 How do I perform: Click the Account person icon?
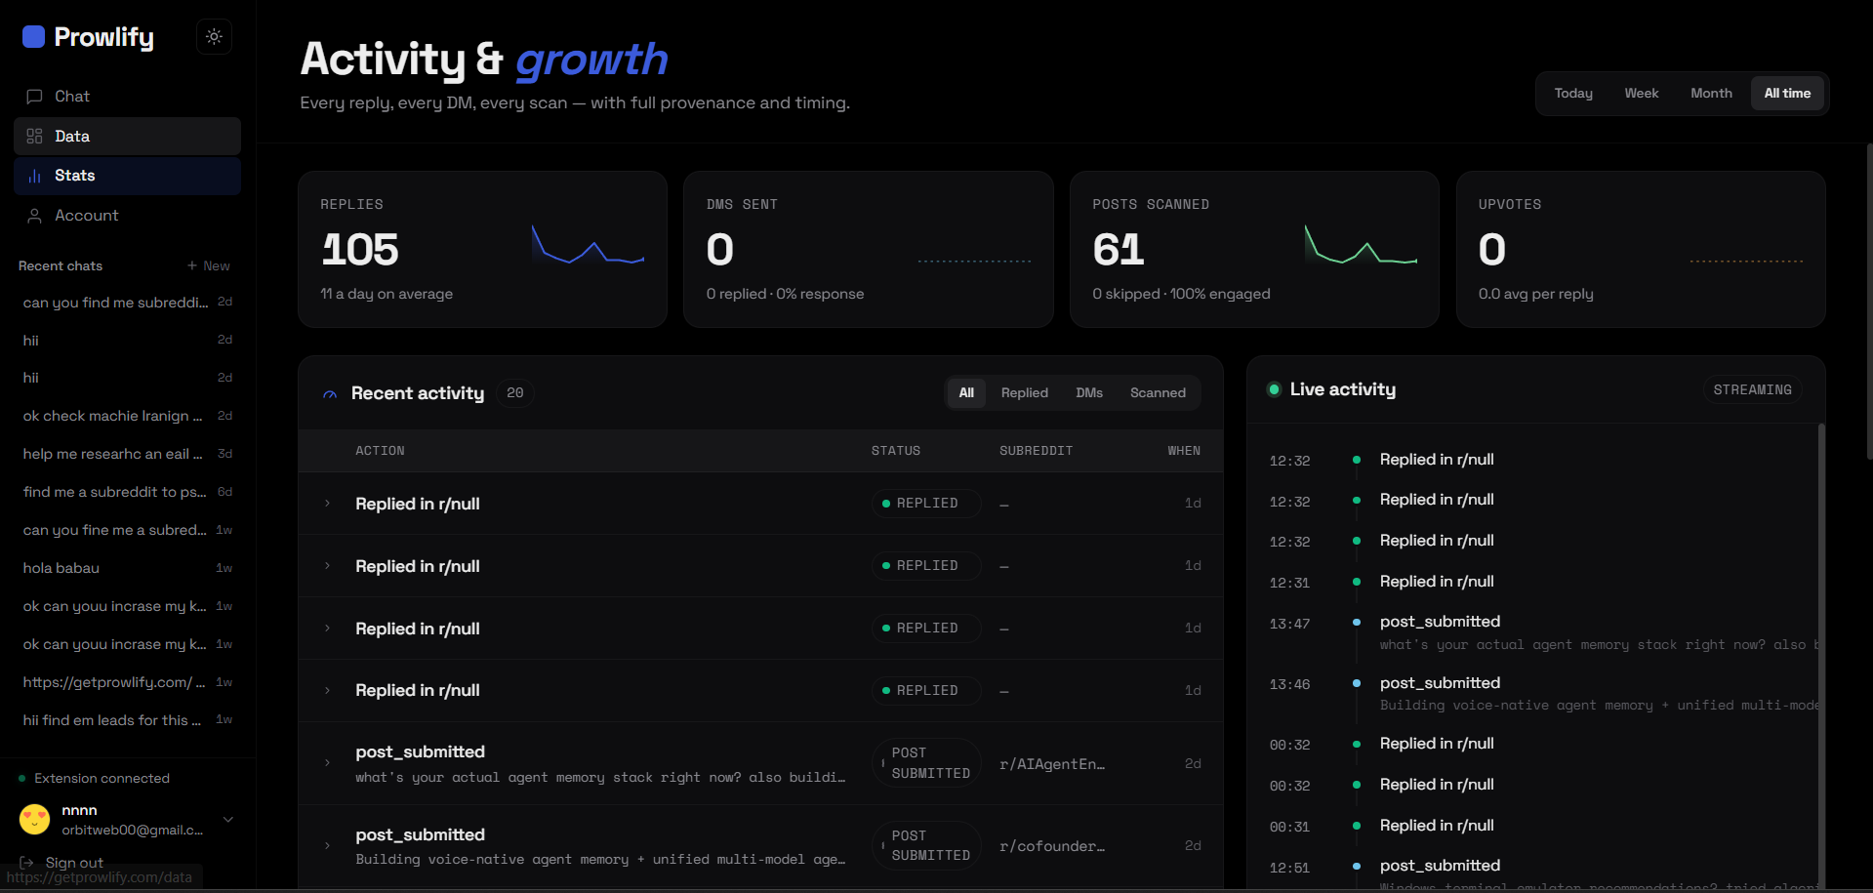tap(34, 216)
